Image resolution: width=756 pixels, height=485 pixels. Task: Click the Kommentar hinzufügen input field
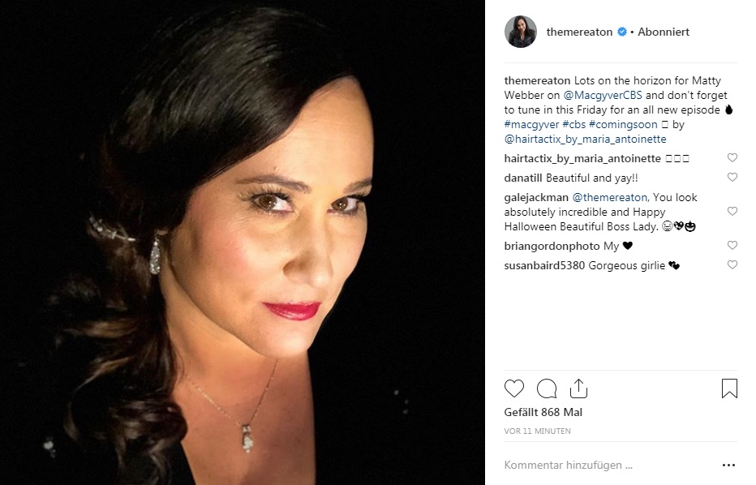point(608,466)
